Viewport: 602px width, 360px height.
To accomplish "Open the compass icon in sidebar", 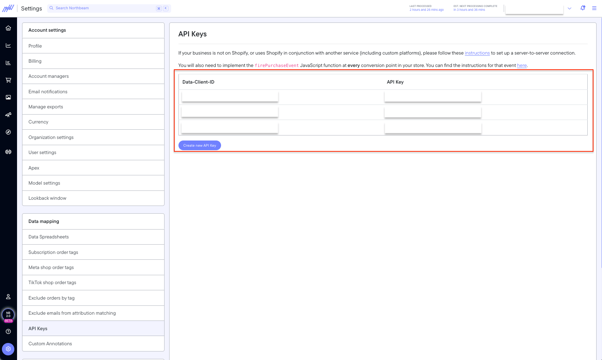I will pos(8,132).
